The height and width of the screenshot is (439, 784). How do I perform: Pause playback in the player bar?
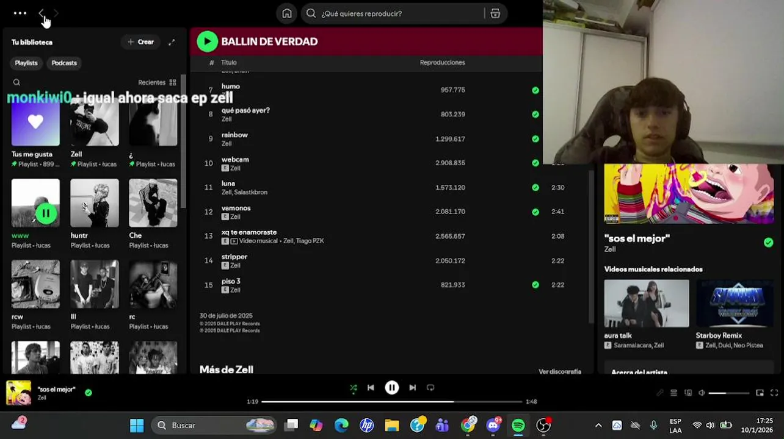pos(392,388)
